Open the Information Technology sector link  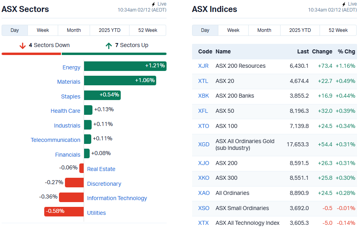pos(117,198)
